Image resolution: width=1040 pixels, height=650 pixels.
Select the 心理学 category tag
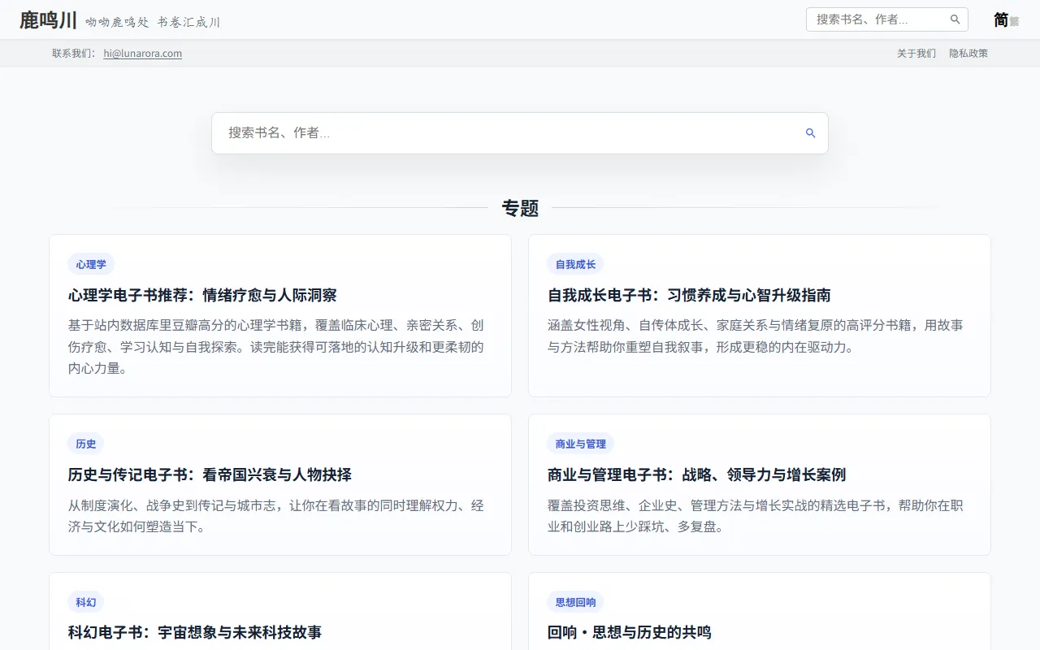90,264
